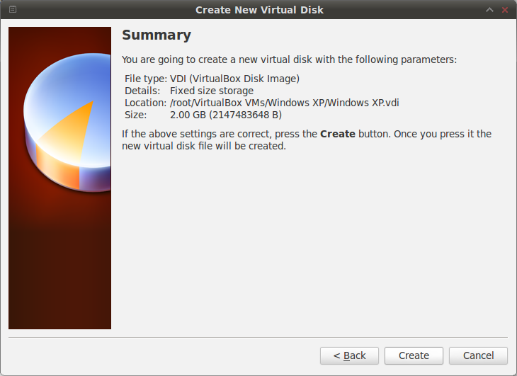Go back using the < Back button
The image size is (517, 376).
click(349, 355)
